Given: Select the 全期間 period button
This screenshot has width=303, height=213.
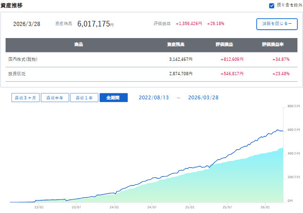Looking at the screenshot, I should (113, 98).
